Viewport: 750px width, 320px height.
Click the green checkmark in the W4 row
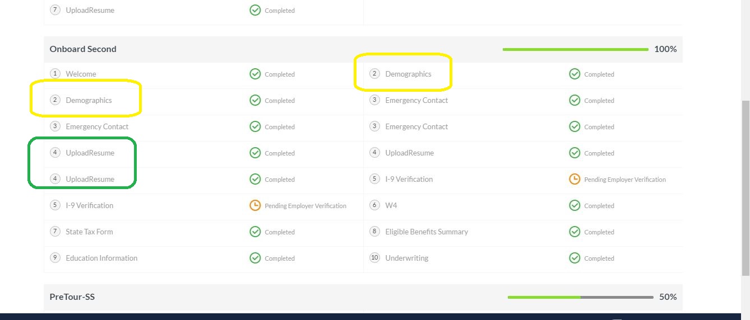(575, 205)
